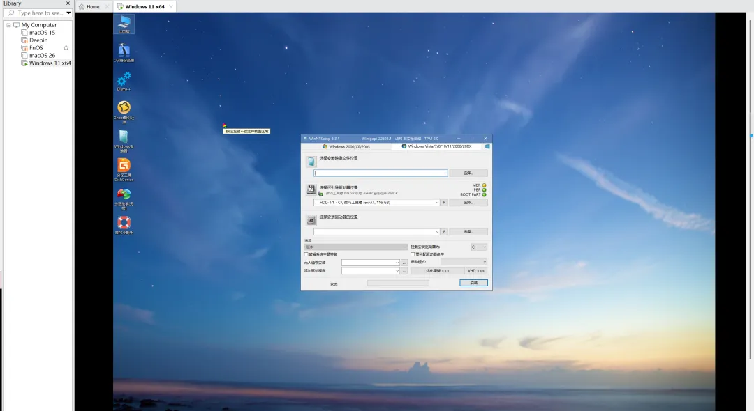Toggle the pre-assign drive letter checkbox

pos(413,254)
